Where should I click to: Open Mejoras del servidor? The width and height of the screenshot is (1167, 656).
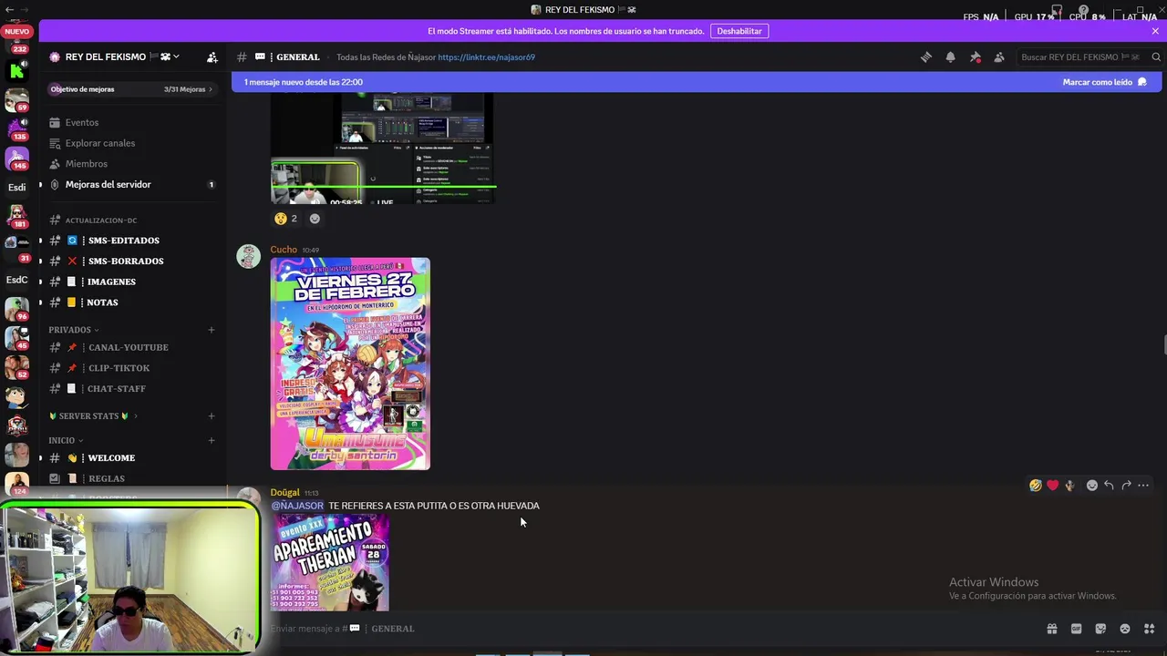tap(132, 184)
